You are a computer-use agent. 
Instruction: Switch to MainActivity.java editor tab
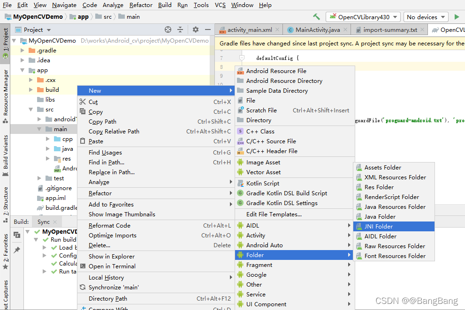318,30
